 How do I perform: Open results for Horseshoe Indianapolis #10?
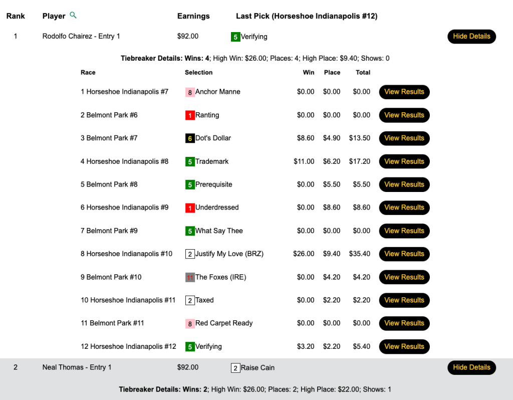[x=404, y=254]
